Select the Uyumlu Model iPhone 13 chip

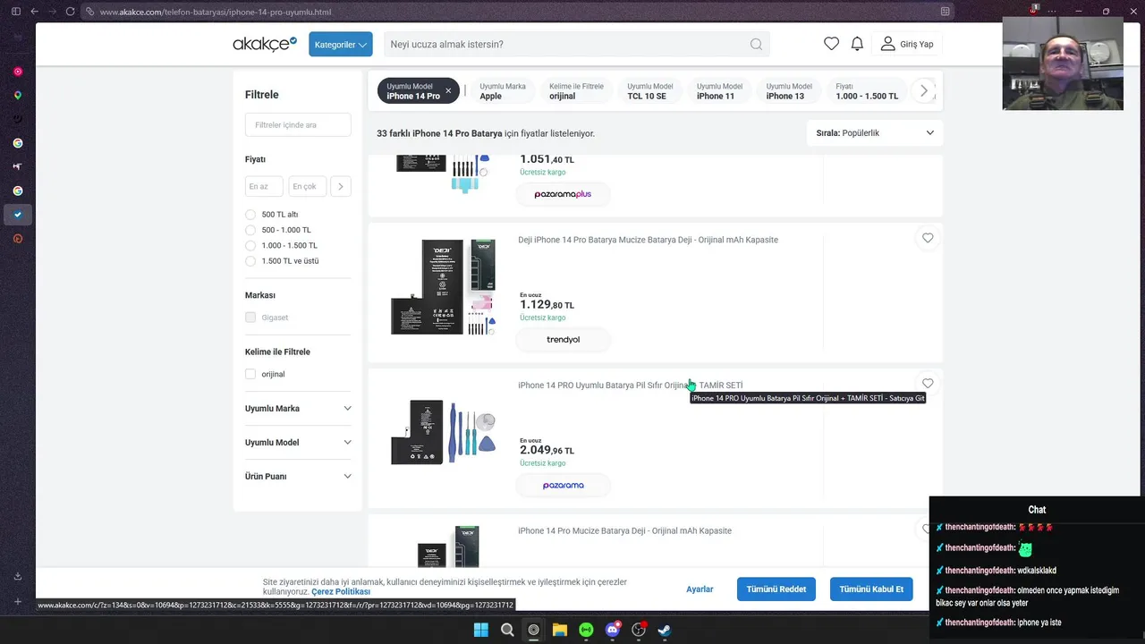789,91
